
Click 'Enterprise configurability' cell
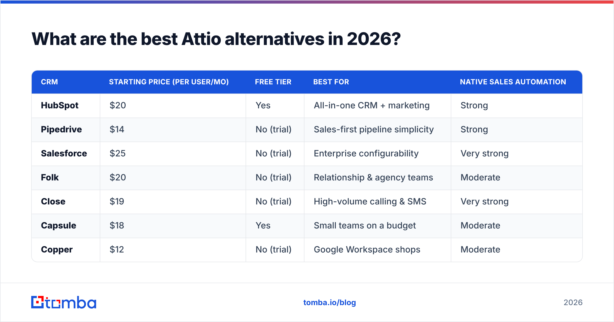coord(366,153)
